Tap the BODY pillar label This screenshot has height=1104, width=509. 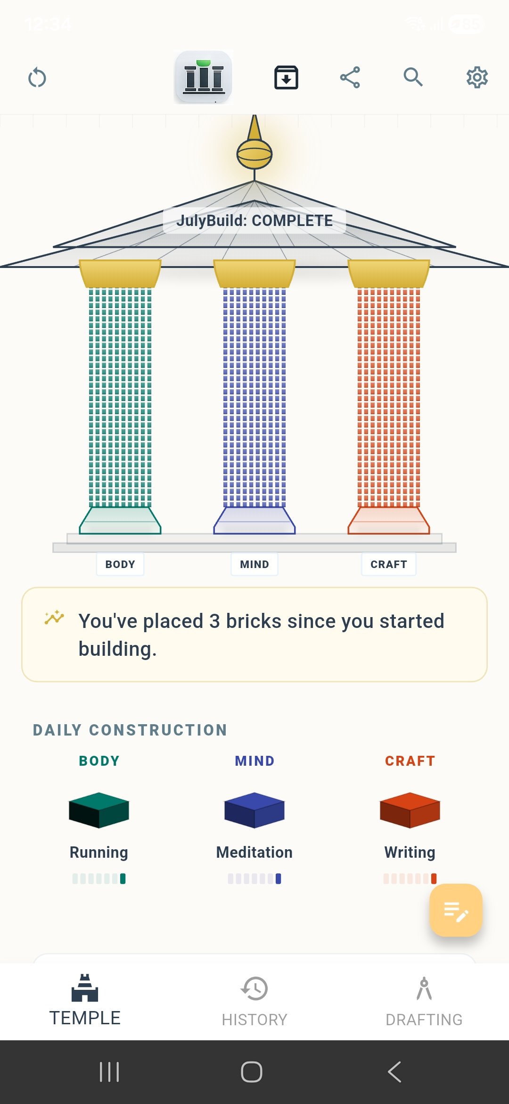[x=120, y=564]
